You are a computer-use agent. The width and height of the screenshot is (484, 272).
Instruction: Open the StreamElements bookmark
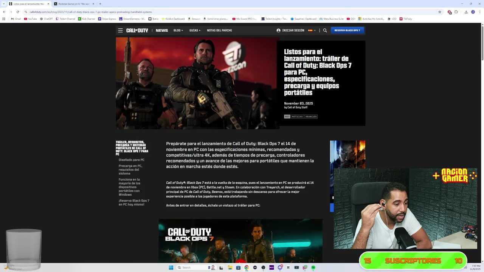pyautogui.click(x=132, y=19)
